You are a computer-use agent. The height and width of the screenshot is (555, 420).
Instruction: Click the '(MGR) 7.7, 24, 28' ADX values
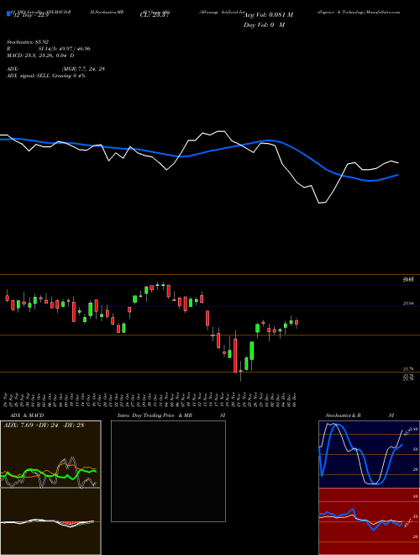[83, 69]
